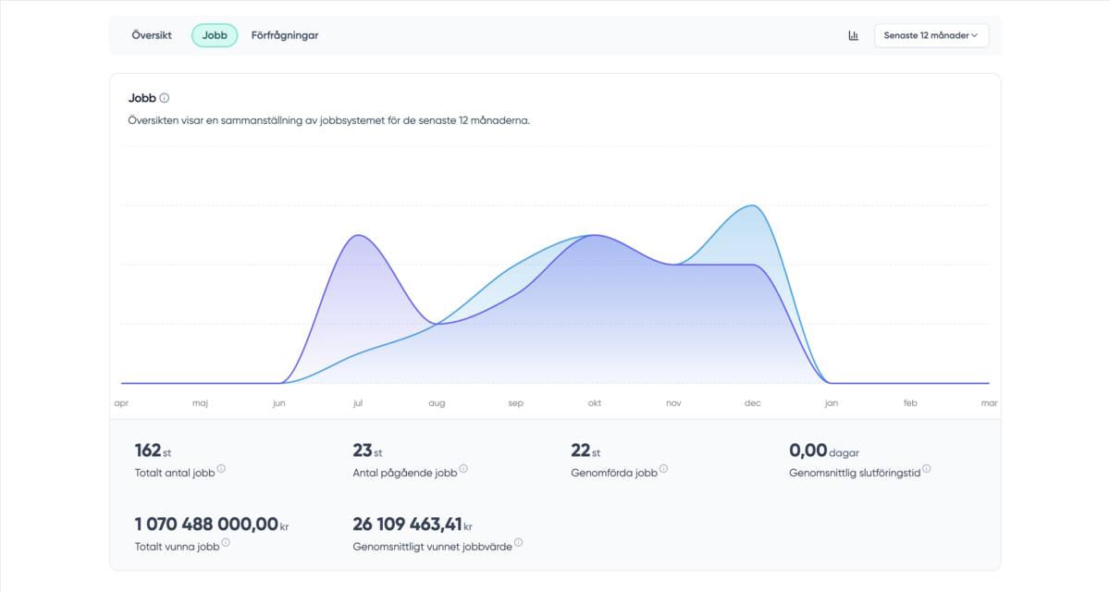Click info icon beside Totalt antal jobb

pos(221,469)
